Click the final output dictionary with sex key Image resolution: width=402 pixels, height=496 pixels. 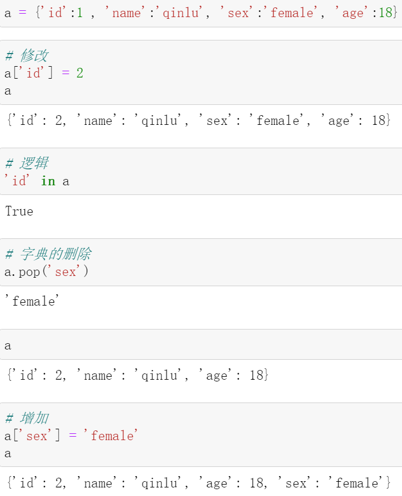pos(199,483)
